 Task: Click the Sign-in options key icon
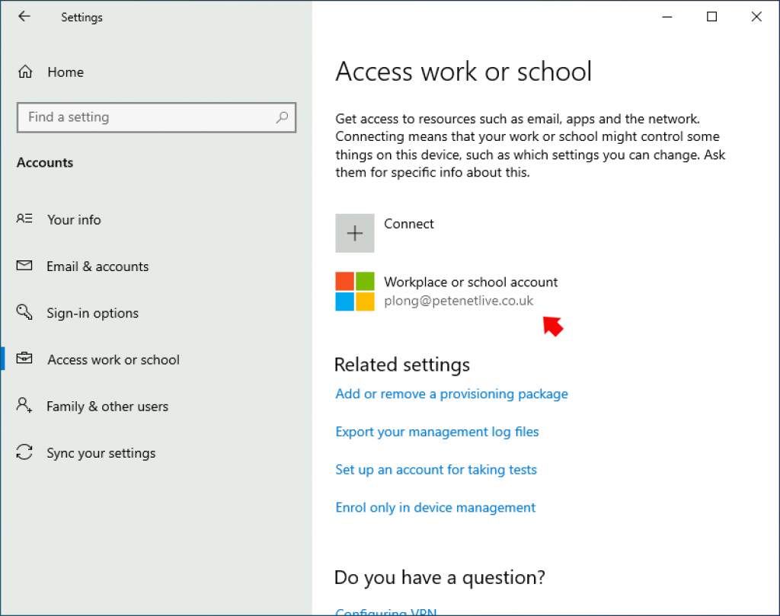[24, 313]
